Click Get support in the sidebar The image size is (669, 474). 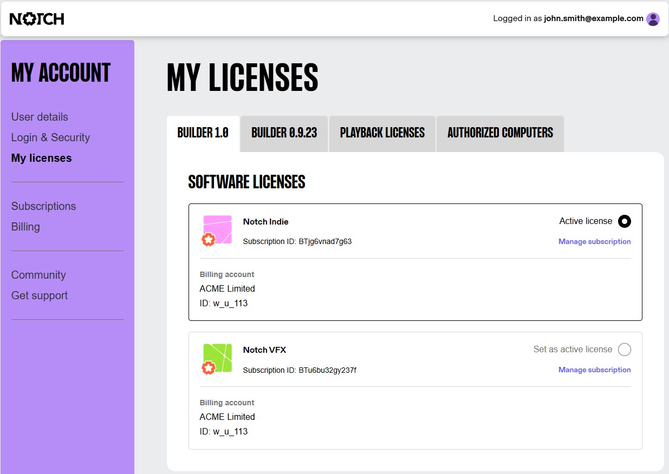click(39, 295)
